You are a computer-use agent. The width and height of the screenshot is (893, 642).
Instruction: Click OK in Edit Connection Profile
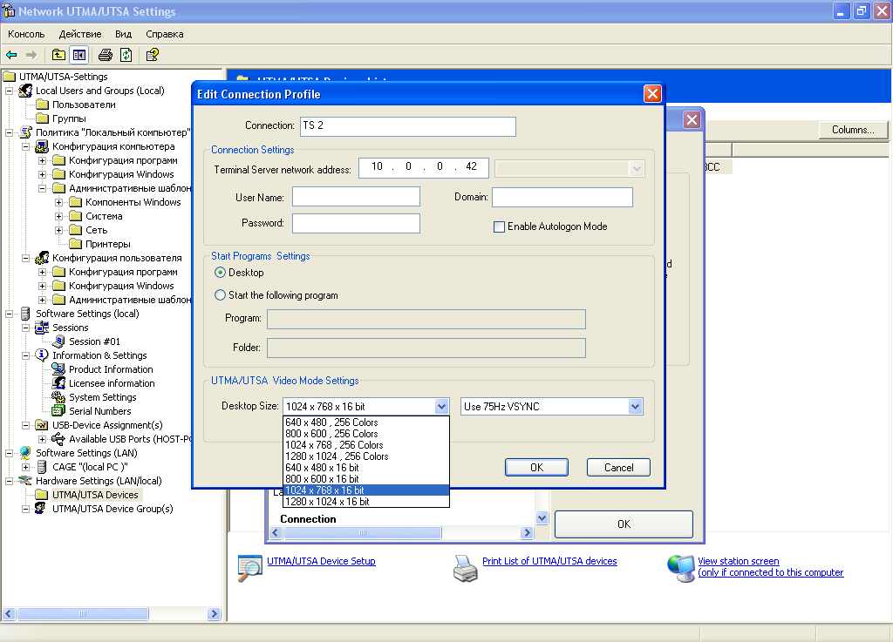[x=536, y=468]
